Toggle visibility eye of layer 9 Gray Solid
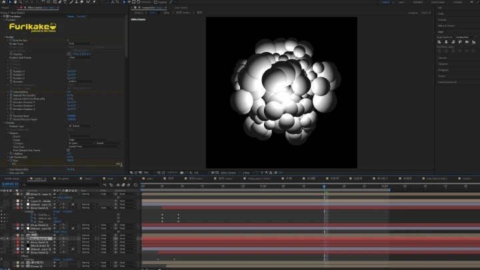The height and width of the screenshot is (270, 480). coord(2,207)
